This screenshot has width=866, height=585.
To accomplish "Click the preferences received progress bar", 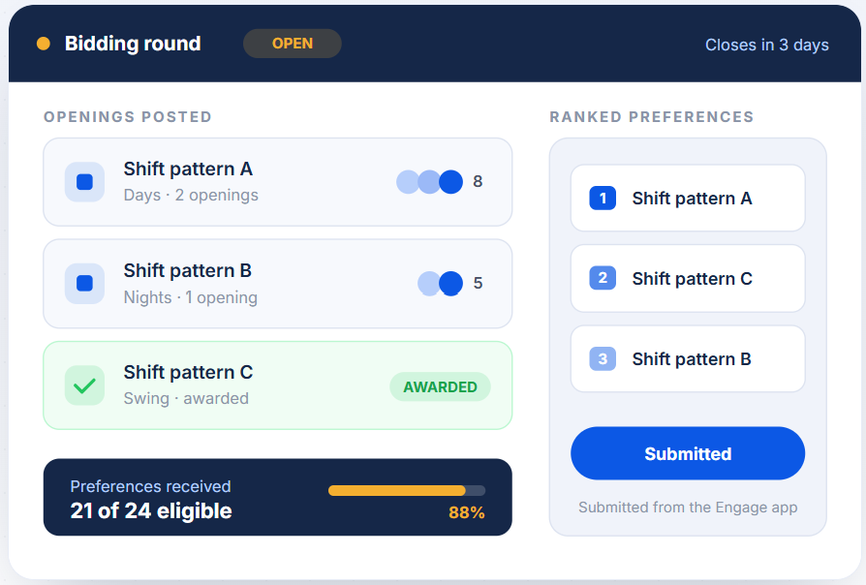I will tap(407, 490).
